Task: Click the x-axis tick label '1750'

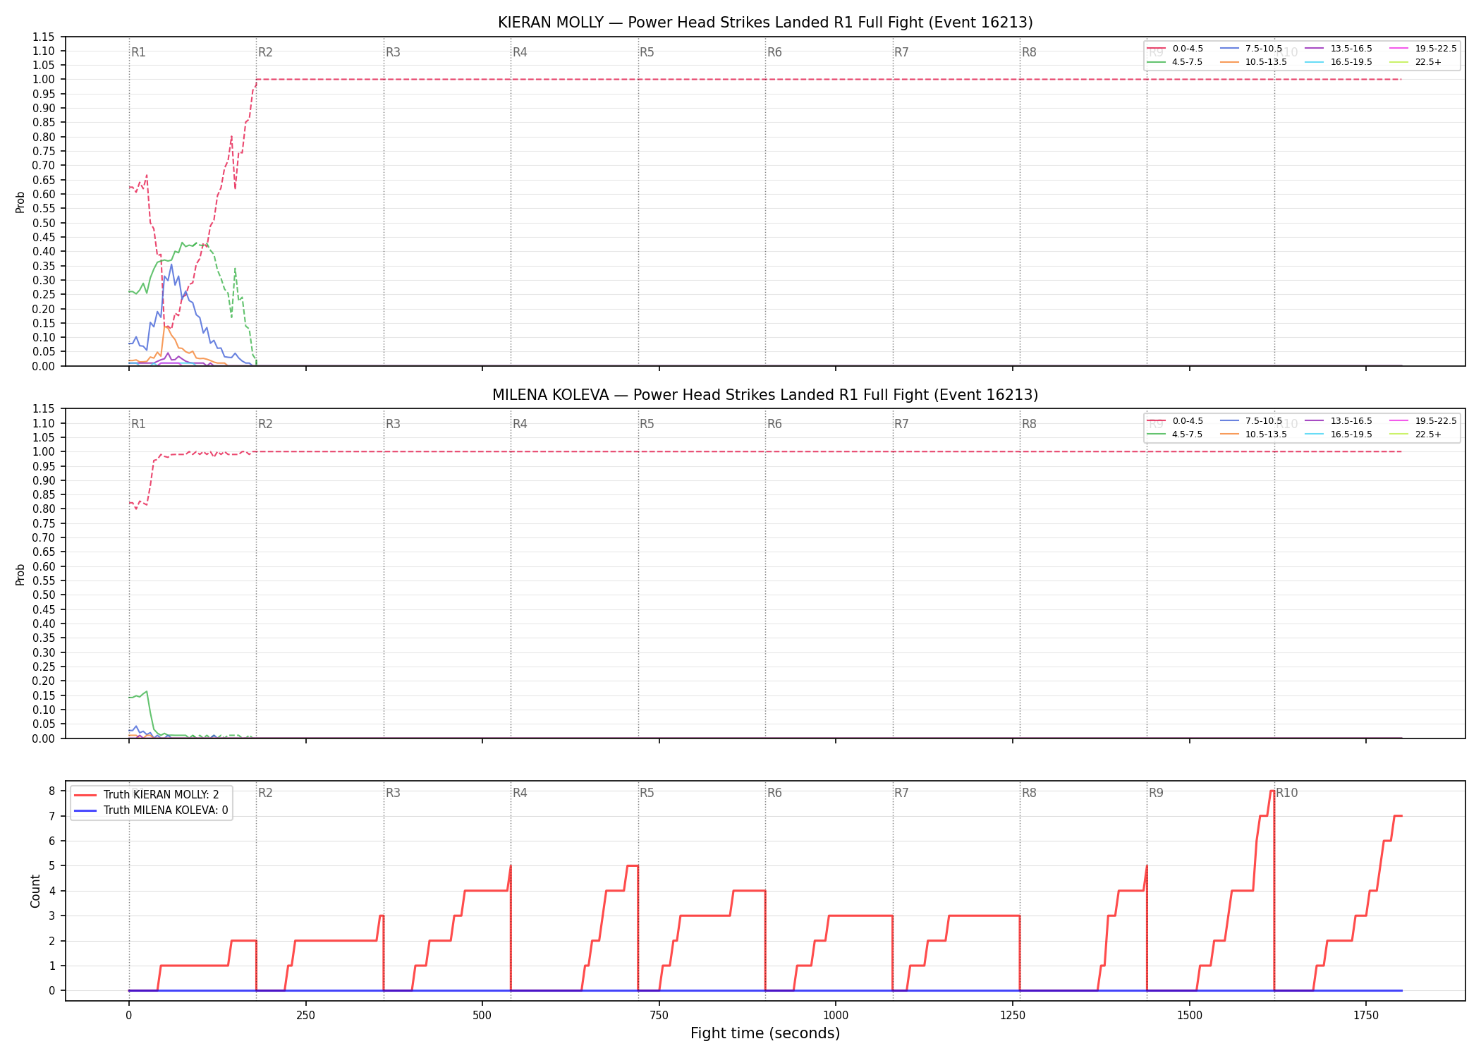Action: pyautogui.click(x=1366, y=1016)
